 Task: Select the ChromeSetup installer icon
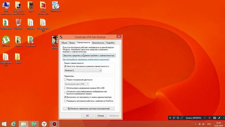56,7
